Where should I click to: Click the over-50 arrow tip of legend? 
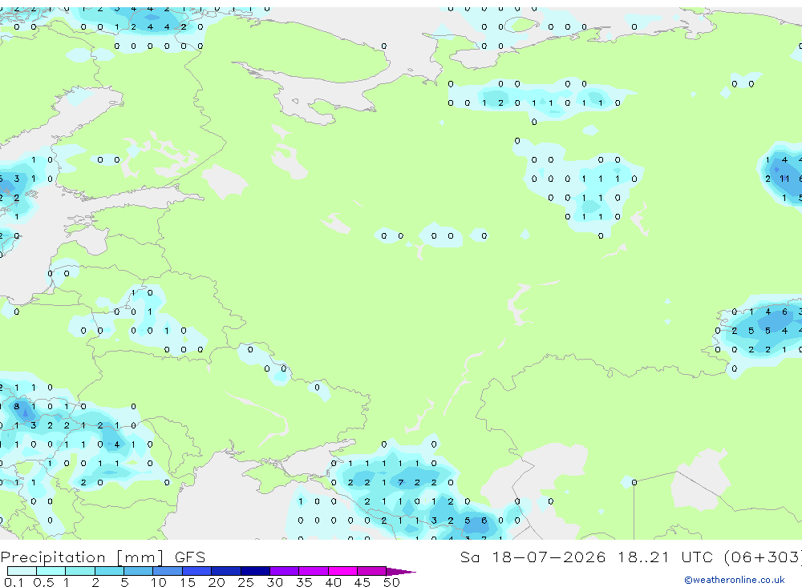400,571
